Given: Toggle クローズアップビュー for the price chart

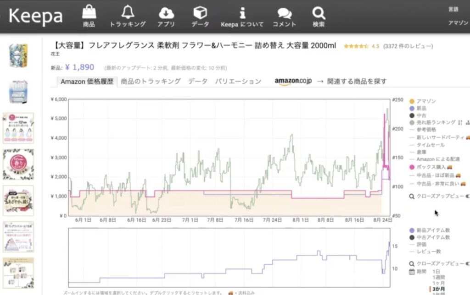Looking at the screenshot, I should coord(440,196).
